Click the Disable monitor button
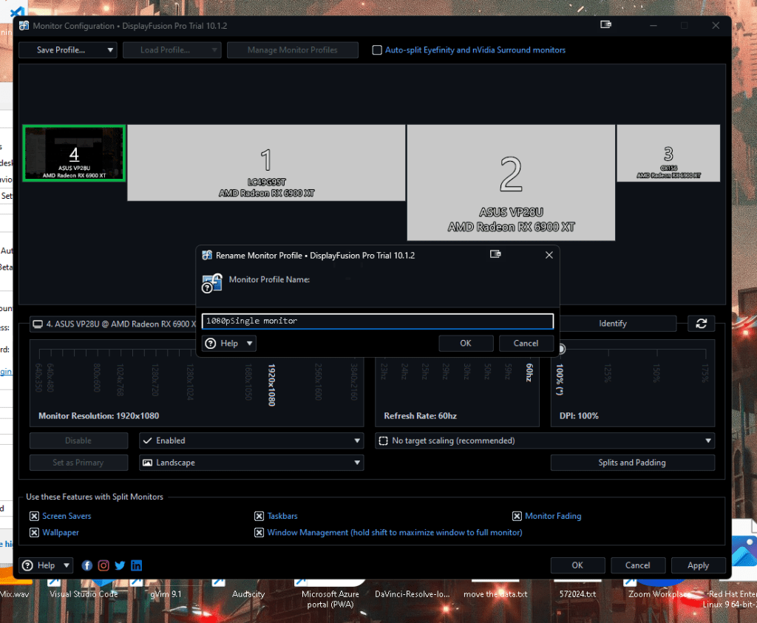The image size is (757, 623). point(78,440)
